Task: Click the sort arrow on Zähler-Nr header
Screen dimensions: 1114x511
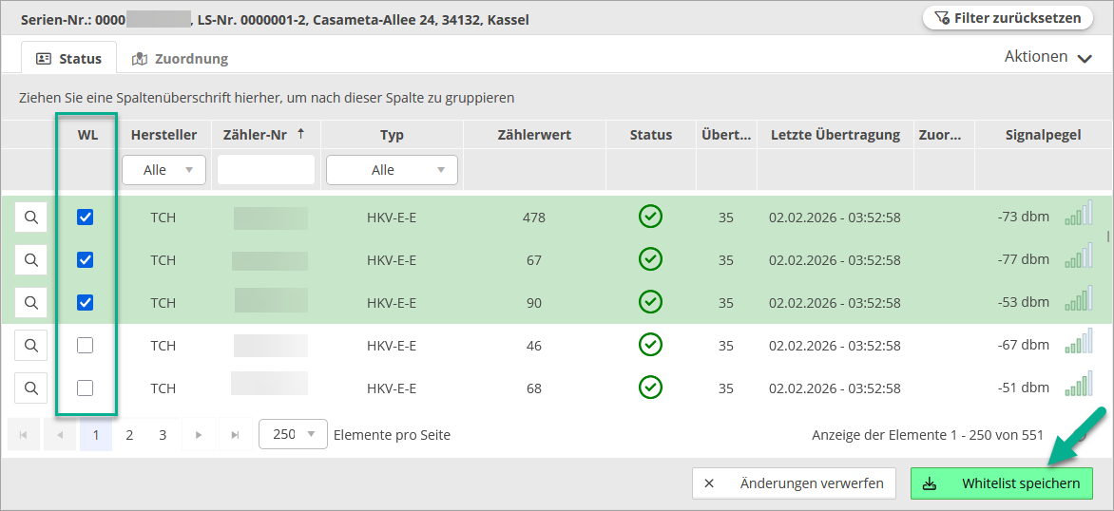Action: tap(301, 134)
